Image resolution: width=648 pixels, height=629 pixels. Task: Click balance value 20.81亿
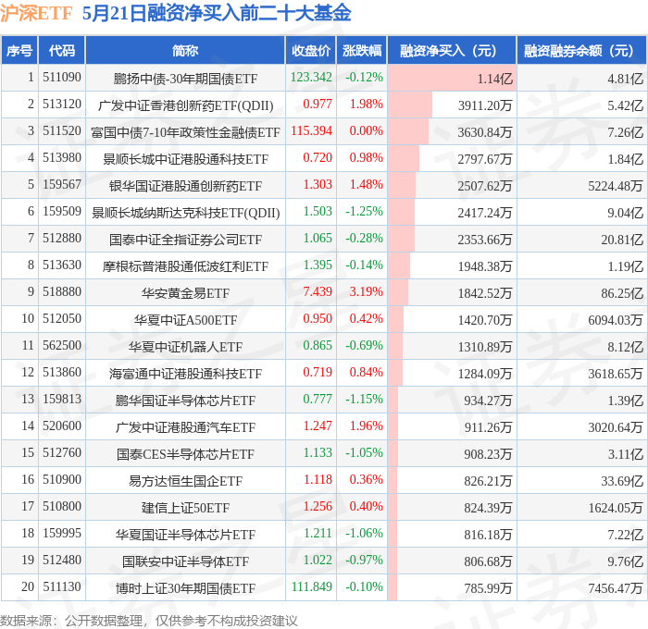[x=622, y=240]
